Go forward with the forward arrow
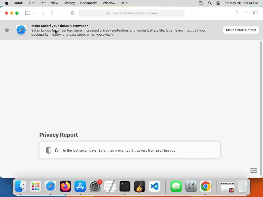The height and width of the screenshot is (197, 263). point(52,13)
